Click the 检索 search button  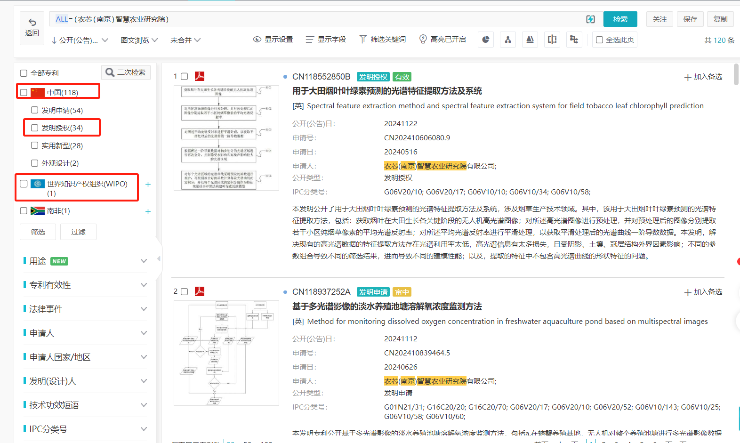pos(620,19)
